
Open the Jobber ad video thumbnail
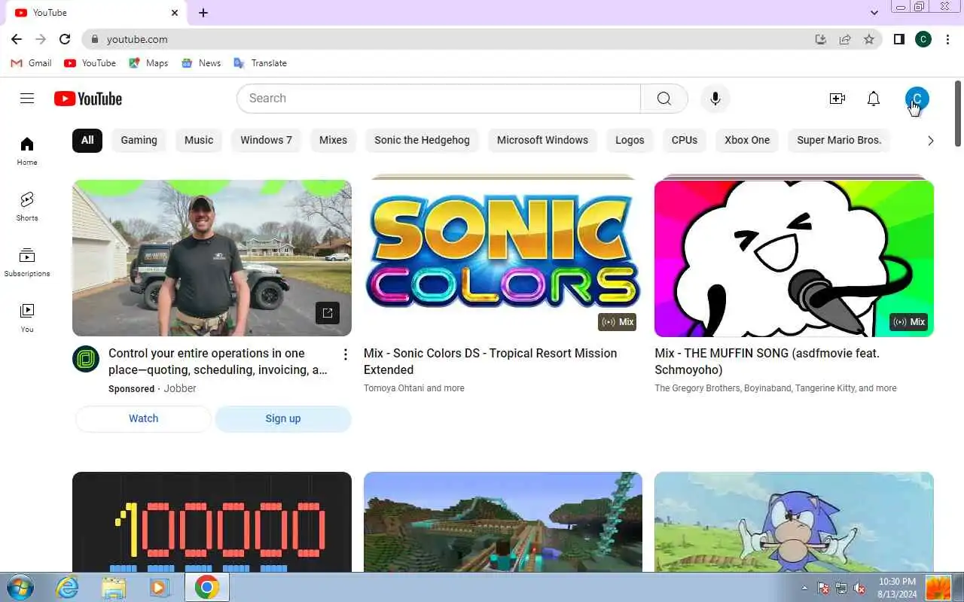pyautogui.click(x=212, y=258)
